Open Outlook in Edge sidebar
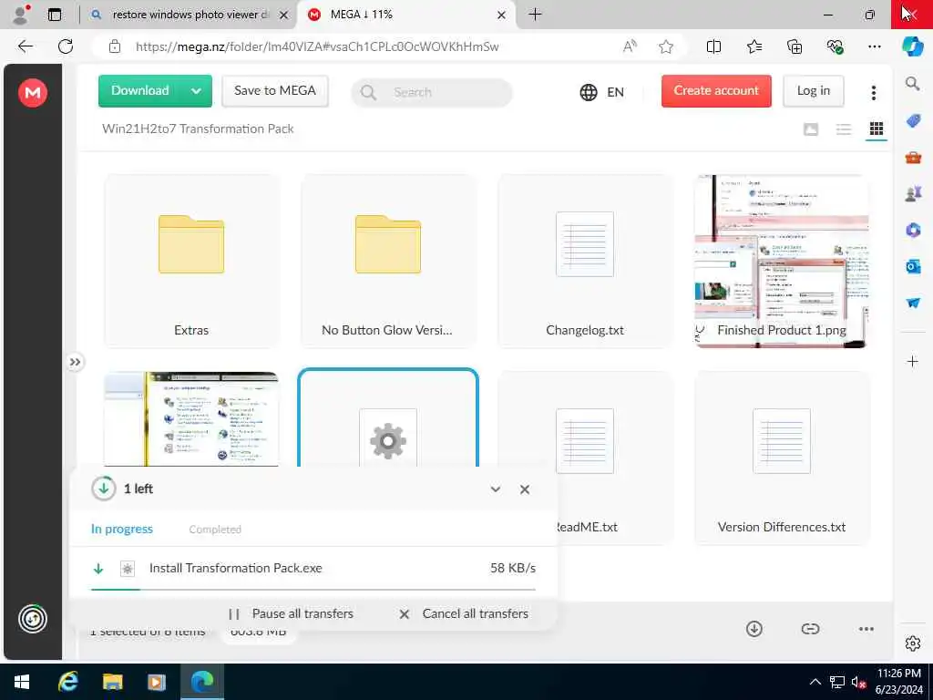 [913, 267]
